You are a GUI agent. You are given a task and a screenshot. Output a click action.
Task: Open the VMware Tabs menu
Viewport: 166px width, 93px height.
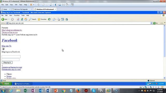20,5
